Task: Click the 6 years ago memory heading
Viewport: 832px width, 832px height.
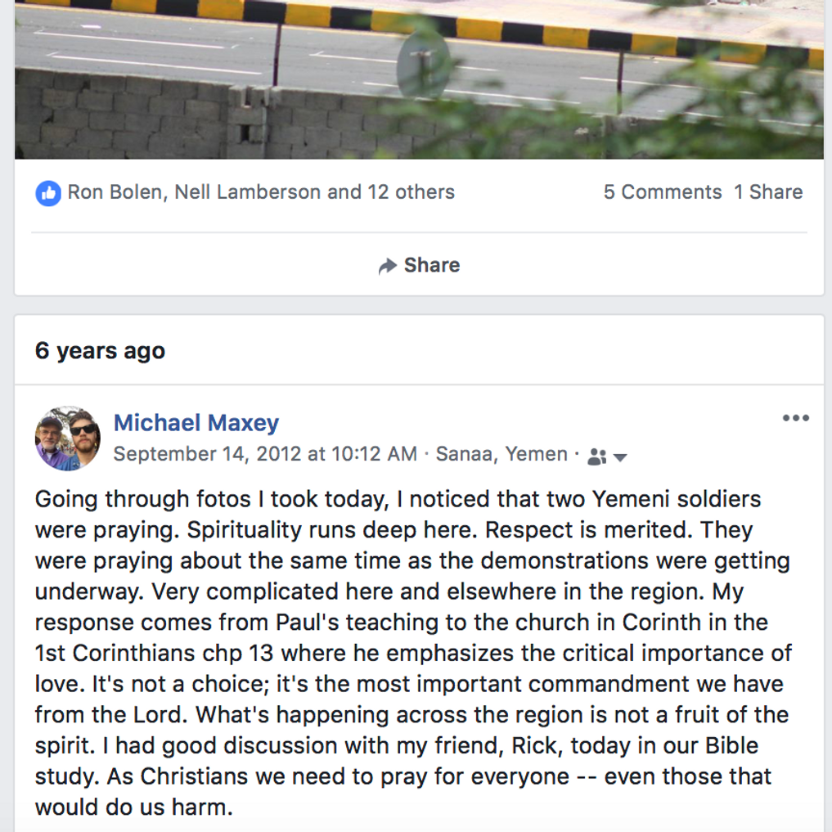Action: (100, 351)
